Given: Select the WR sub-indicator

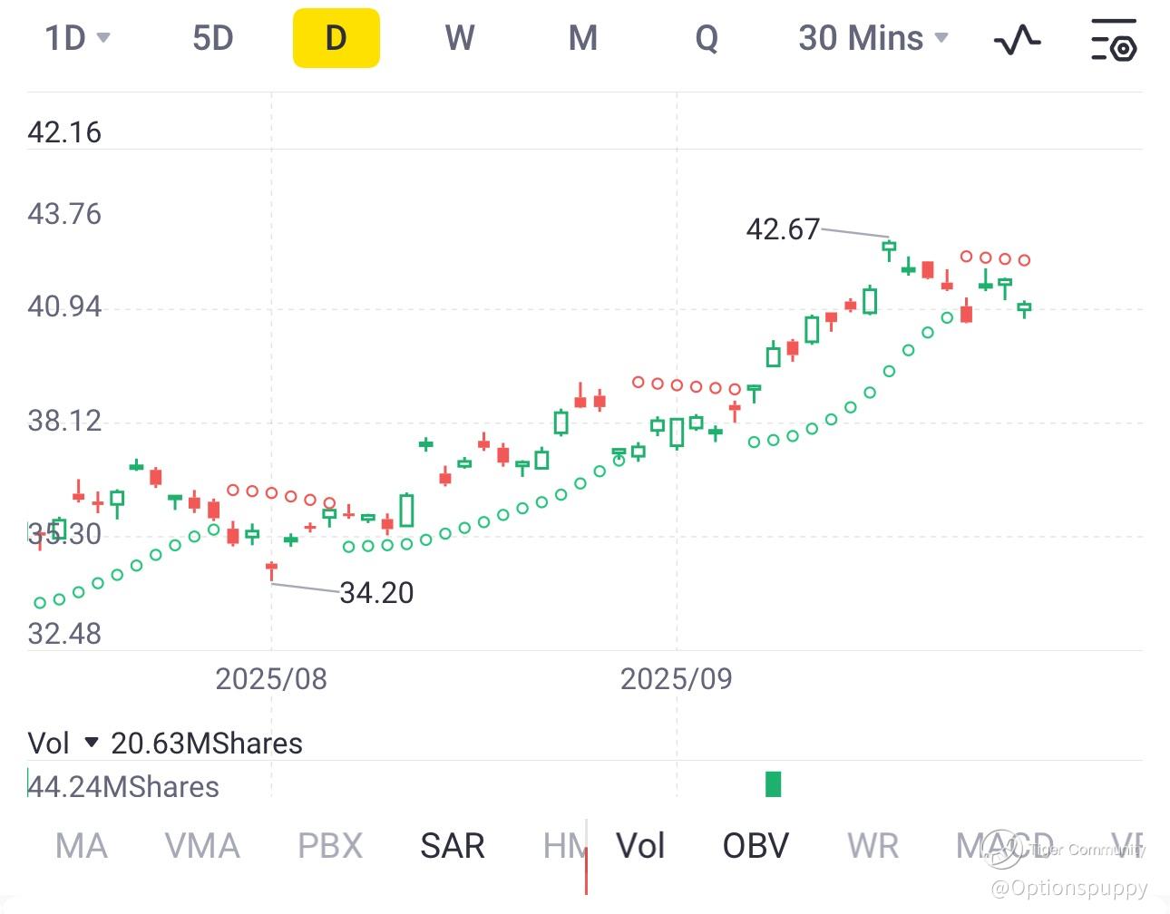Looking at the screenshot, I should pos(873,846).
